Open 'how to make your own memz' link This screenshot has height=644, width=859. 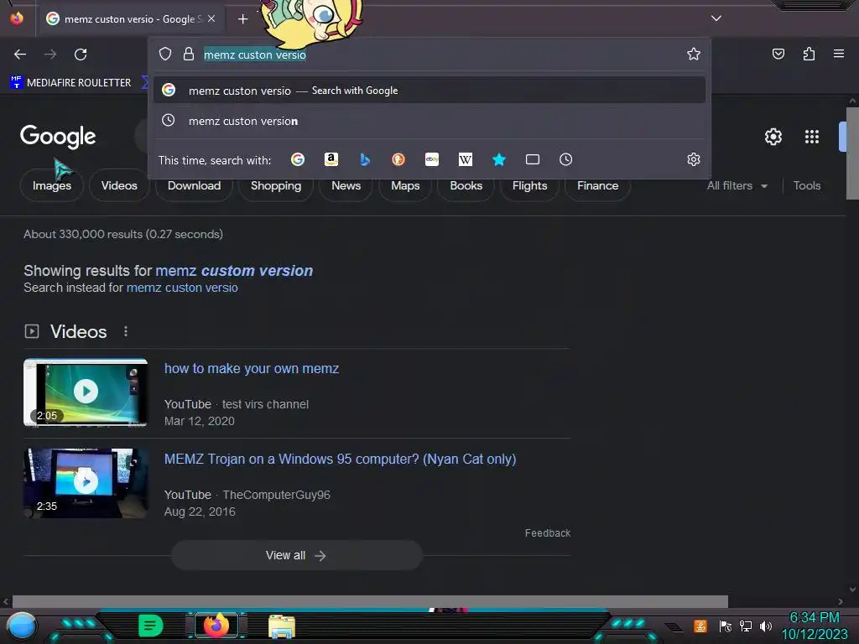[x=252, y=369]
